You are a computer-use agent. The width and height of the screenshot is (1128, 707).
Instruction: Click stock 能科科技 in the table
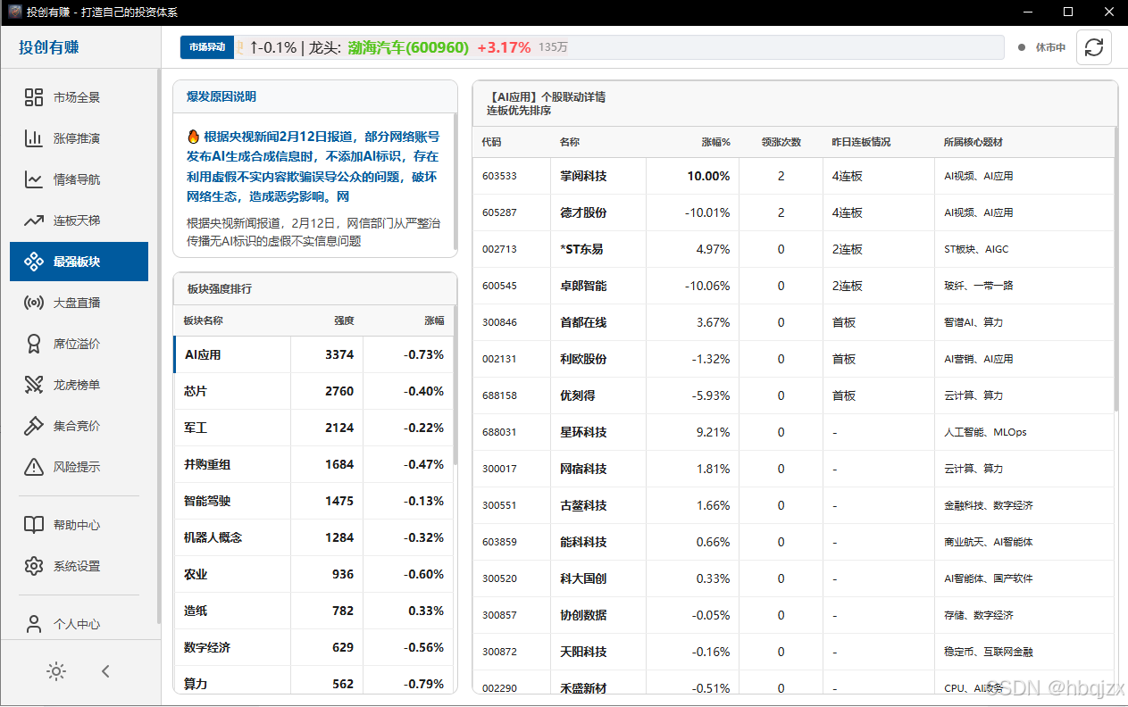point(583,542)
